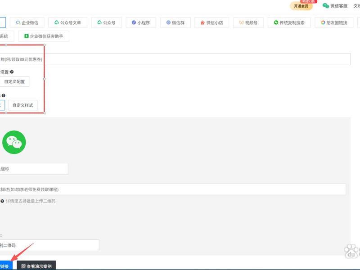
Task: Focus the 昵称 input field
Action: tap(34, 169)
